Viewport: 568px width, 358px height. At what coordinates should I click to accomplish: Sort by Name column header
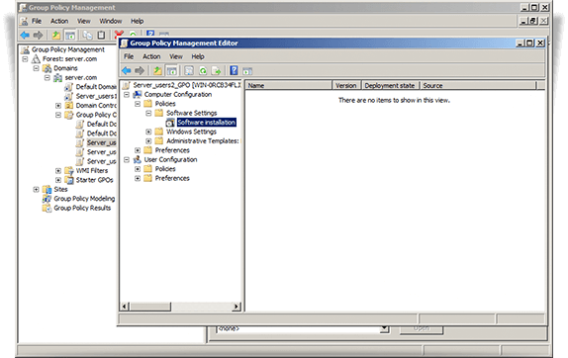click(x=289, y=85)
